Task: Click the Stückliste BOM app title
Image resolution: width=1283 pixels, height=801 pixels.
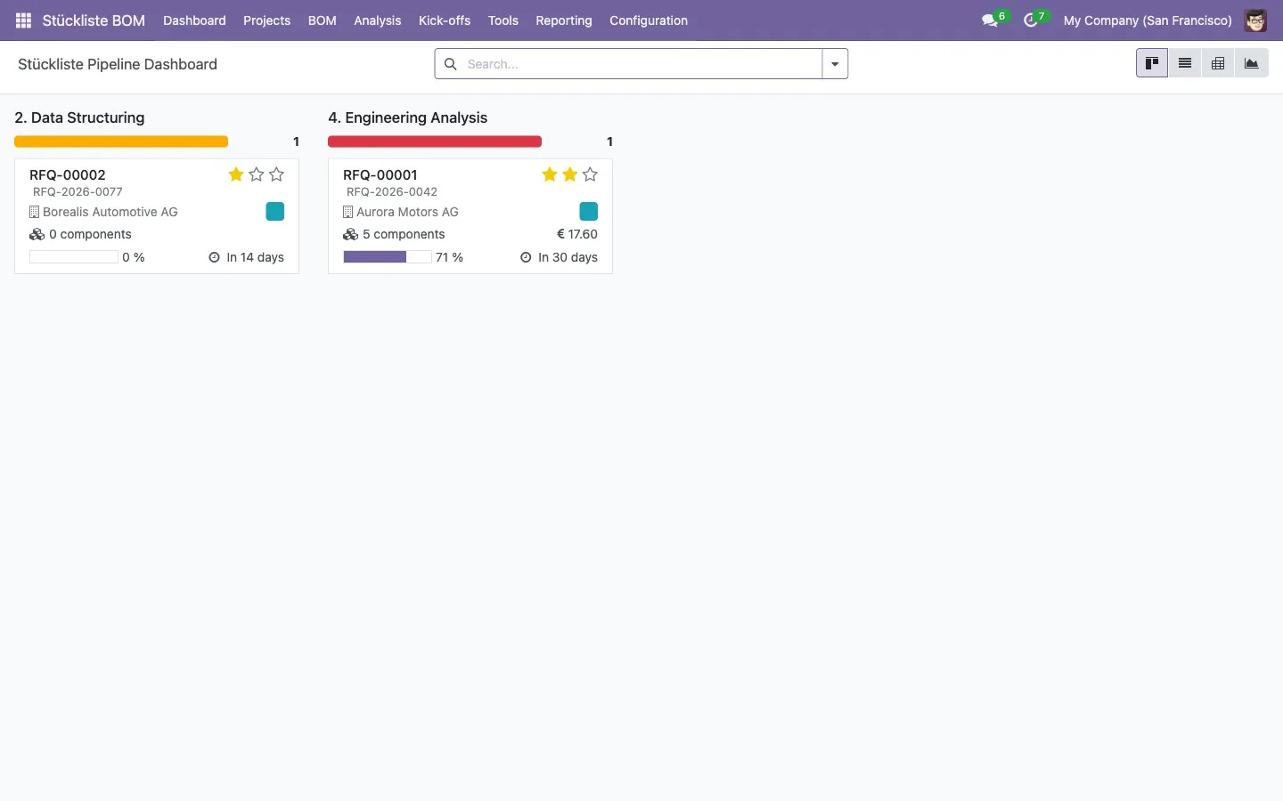Action: [94, 20]
